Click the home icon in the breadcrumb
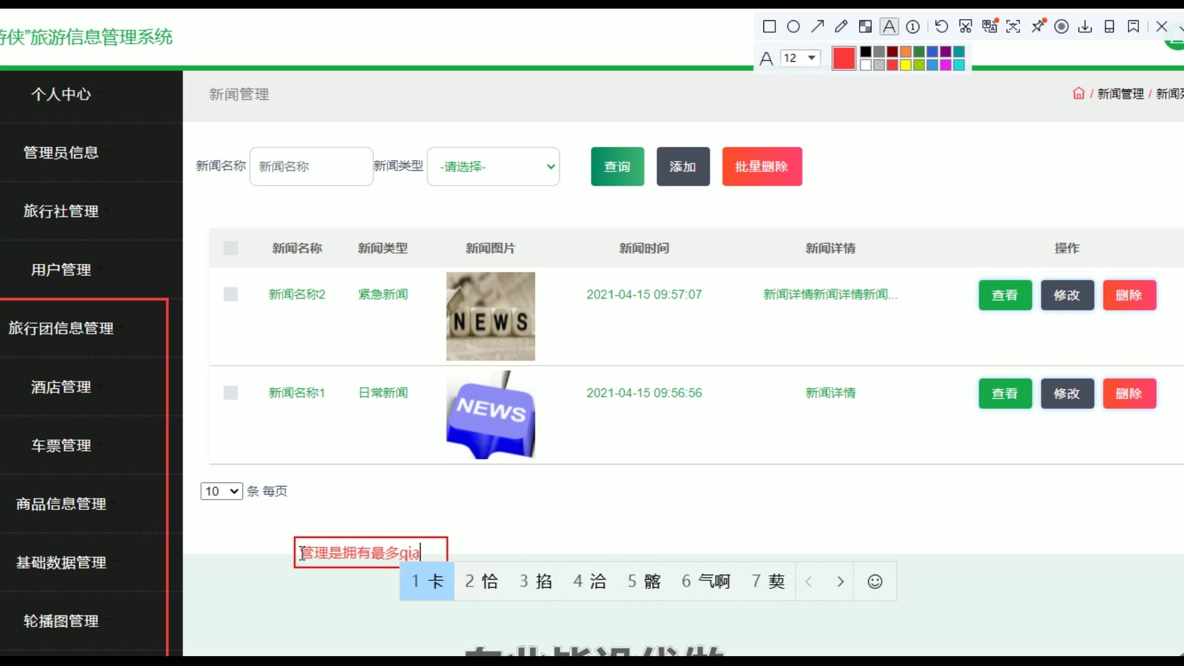1184x666 pixels. pos(1079,94)
